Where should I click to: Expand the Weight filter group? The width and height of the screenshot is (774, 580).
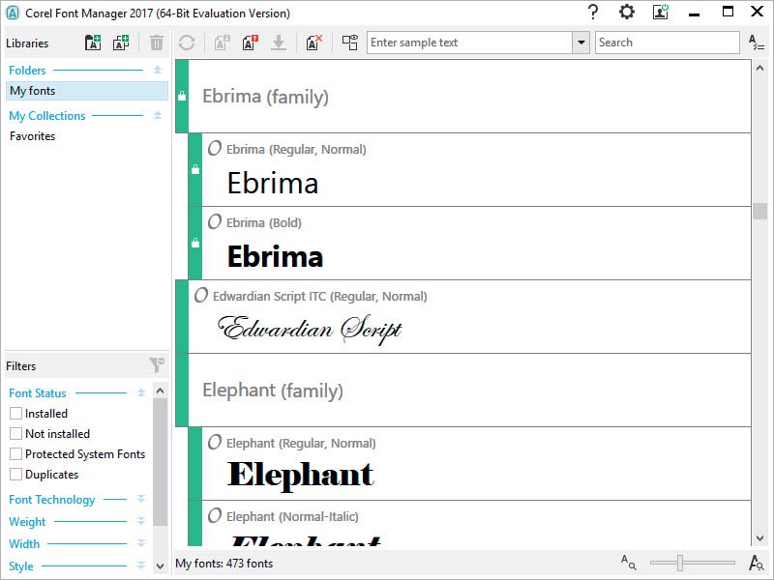[141, 521]
